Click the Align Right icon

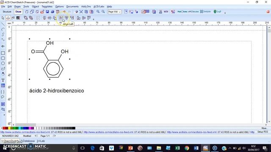pyautogui.click(x=72, y=18)
